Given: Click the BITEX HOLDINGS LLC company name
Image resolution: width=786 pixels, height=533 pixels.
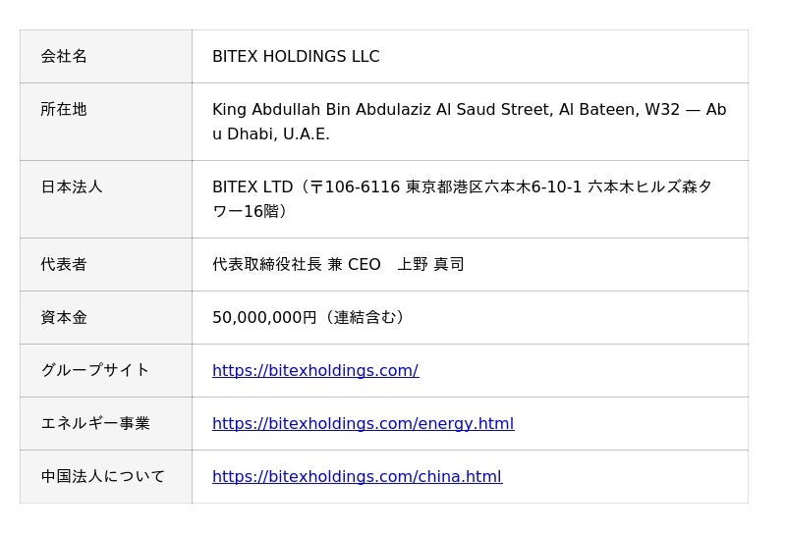Looking at the screenshot, I should coord(296,56).
